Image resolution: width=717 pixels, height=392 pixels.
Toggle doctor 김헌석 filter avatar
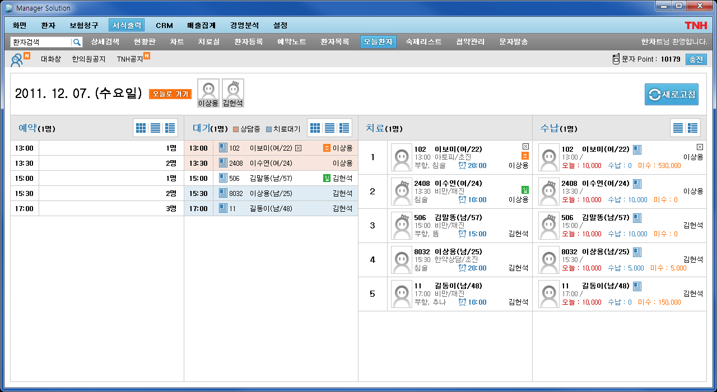coord(232,92)
